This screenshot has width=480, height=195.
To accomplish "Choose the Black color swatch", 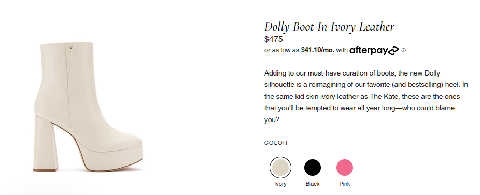I will (313, 168).
